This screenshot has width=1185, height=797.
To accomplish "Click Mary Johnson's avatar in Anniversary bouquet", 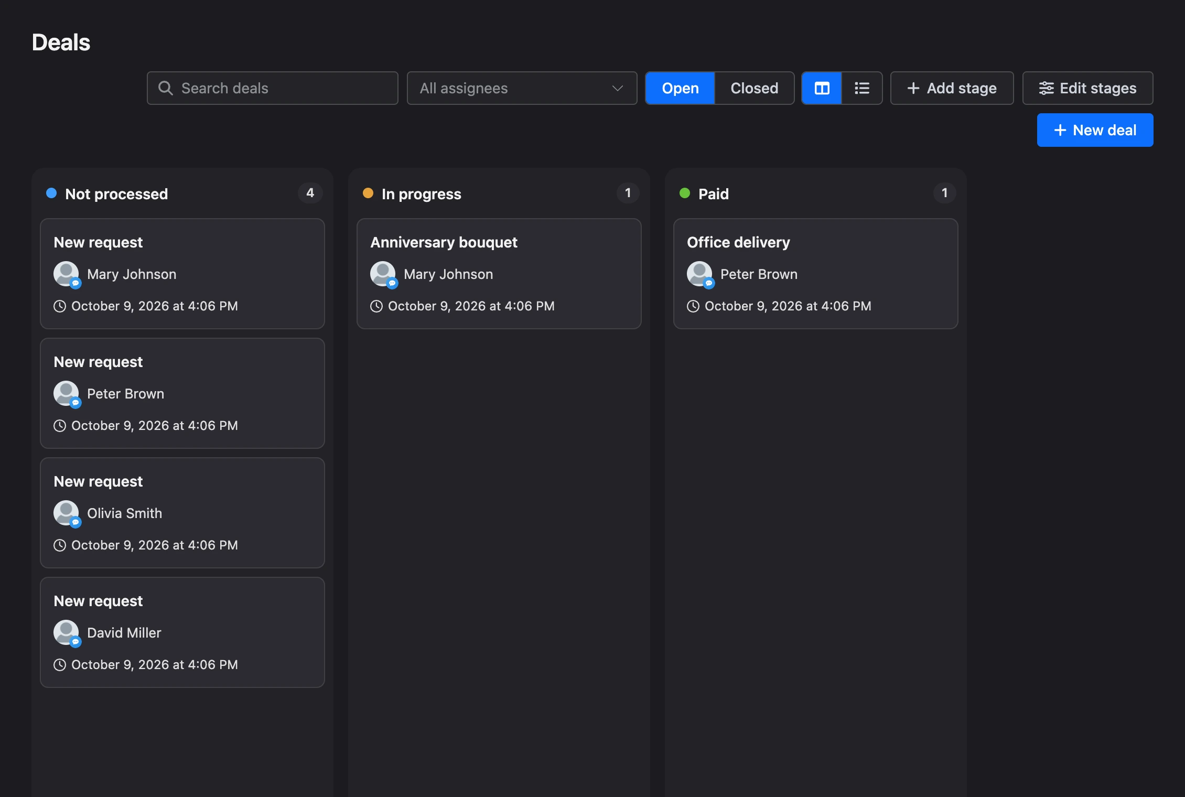I will 383,274.
